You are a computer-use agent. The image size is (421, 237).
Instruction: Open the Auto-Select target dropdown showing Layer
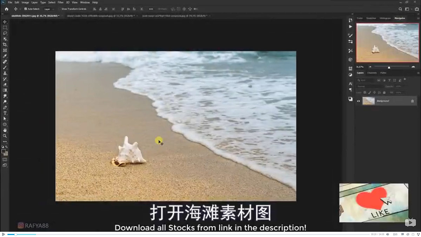click(x=48, y=9)
